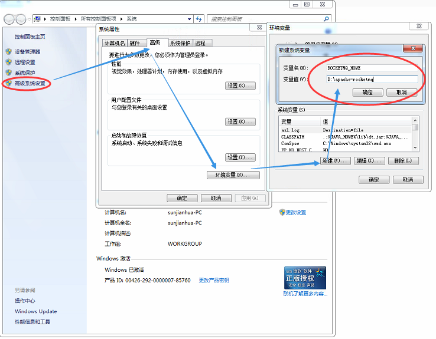Viewport: 436px width, 339px height.
Task: Click 设置(E) button under 用户配置文件
Action: click(240, 122)
